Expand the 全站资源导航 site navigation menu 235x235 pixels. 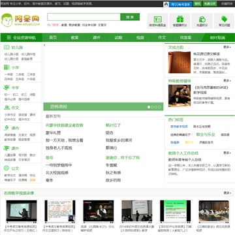pos(22,37)
